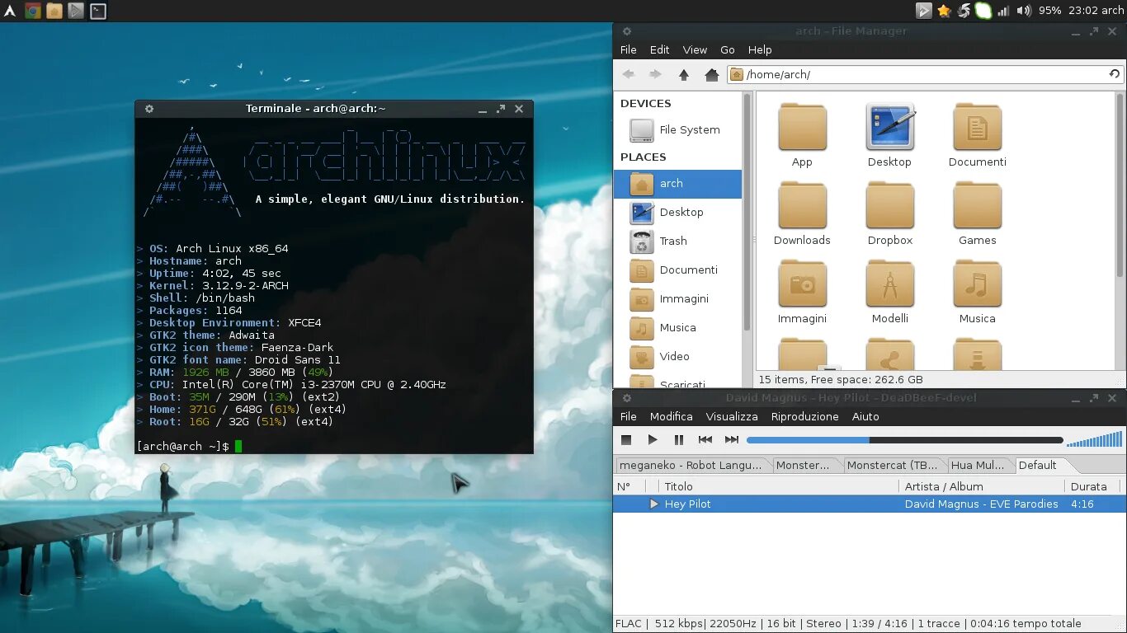This screenshot has height=633, width=1127.
Task: Select the Documenti folder in the file view
Action: pyautogui.click(x=977, y=136)
